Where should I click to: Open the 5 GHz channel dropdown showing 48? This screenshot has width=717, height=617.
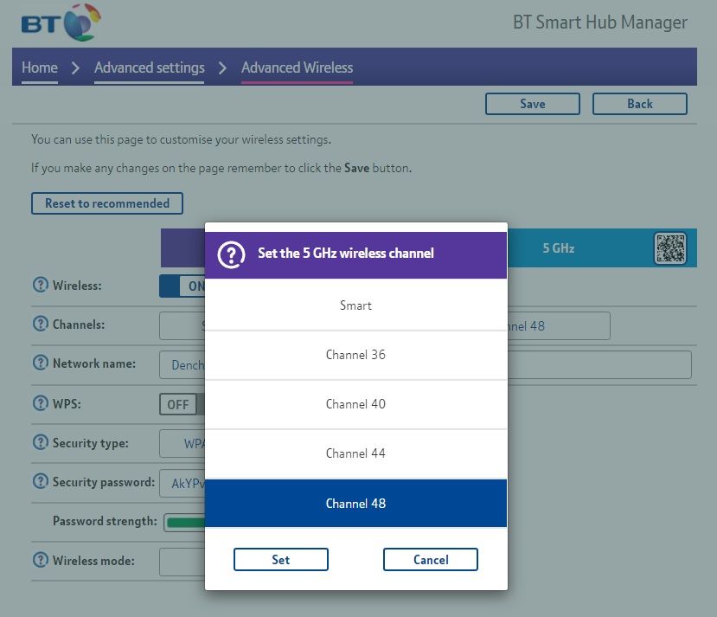[x=559, y=325]
